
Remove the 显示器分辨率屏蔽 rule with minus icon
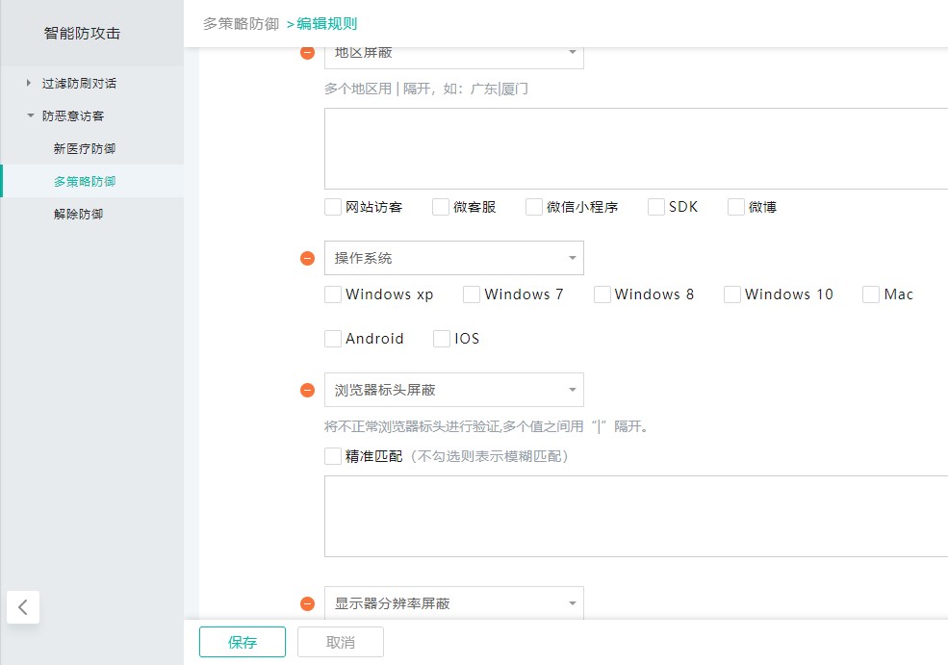pos(308,603)
